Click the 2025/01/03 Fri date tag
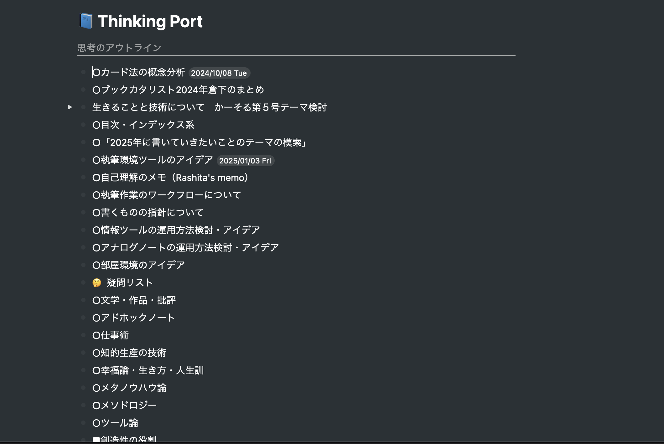 pos(246,161)
